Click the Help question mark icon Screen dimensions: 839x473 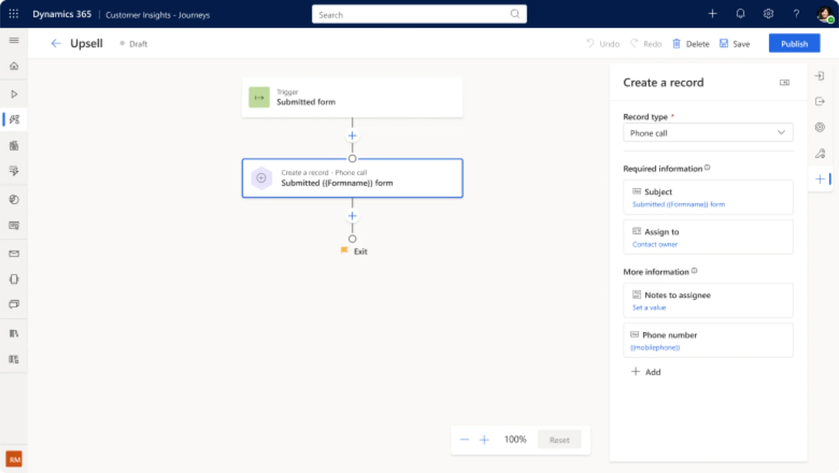797,14
